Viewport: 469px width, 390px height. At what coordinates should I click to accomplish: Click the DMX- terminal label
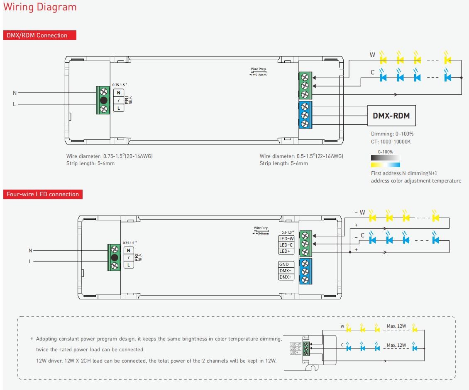(285, 271)
